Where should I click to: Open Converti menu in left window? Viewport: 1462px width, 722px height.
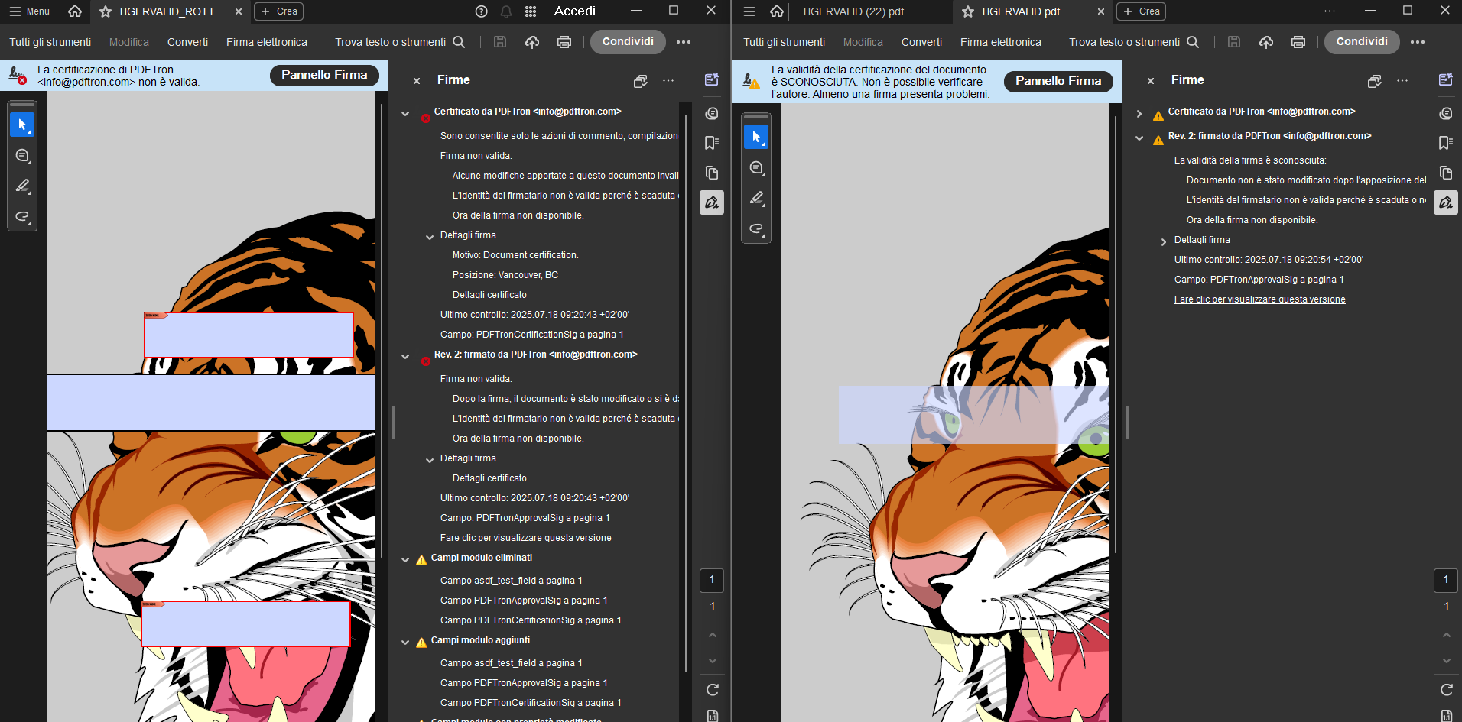pyautogui.click(x=187, y=42)
